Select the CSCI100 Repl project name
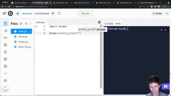 point(42,14)
